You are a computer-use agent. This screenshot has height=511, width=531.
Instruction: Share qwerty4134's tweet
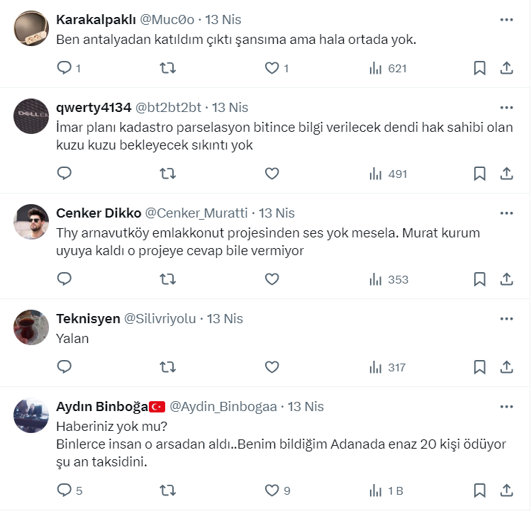coord(507,174)
